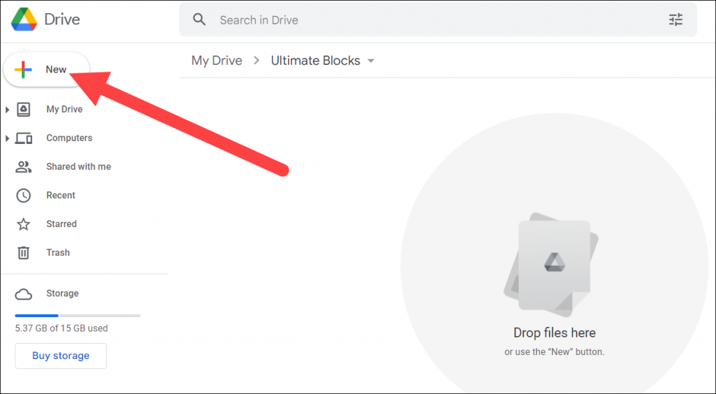Expand the Computers tree arrow
The image size is (716, 394).
[x=7, y=138]
